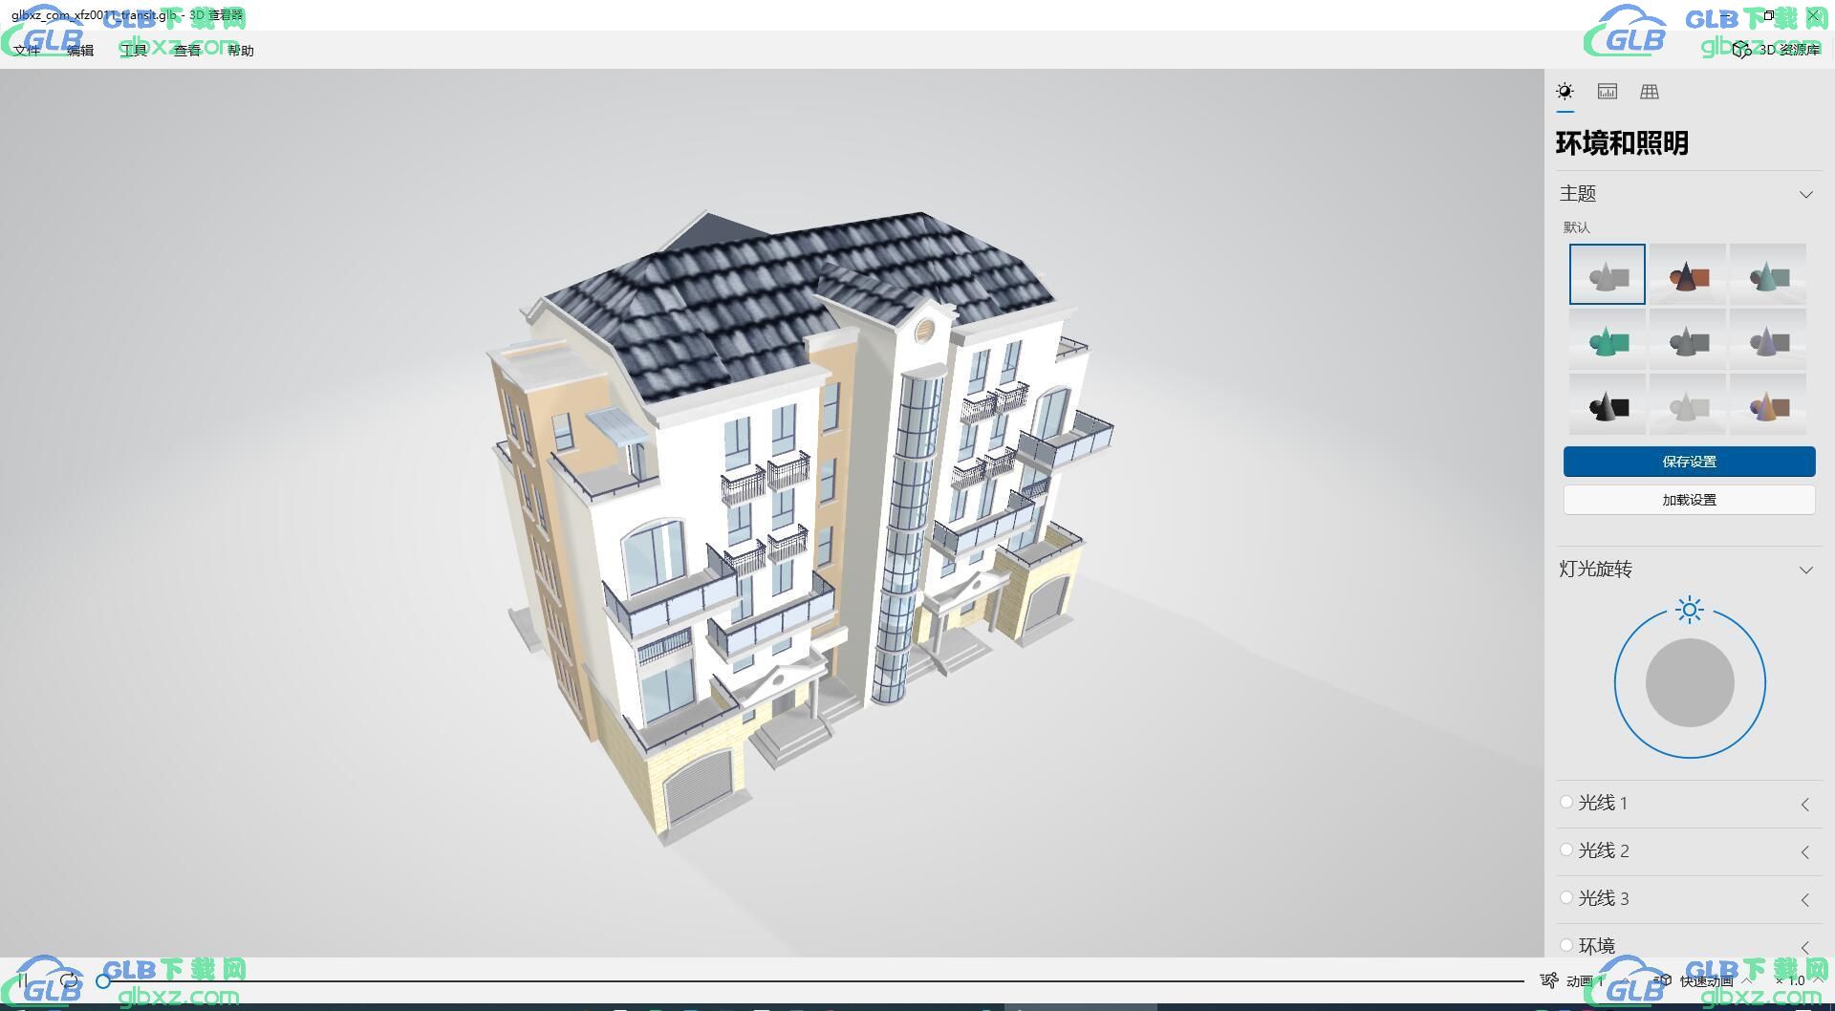Select the black theme thumbnail

[1608, 404]
